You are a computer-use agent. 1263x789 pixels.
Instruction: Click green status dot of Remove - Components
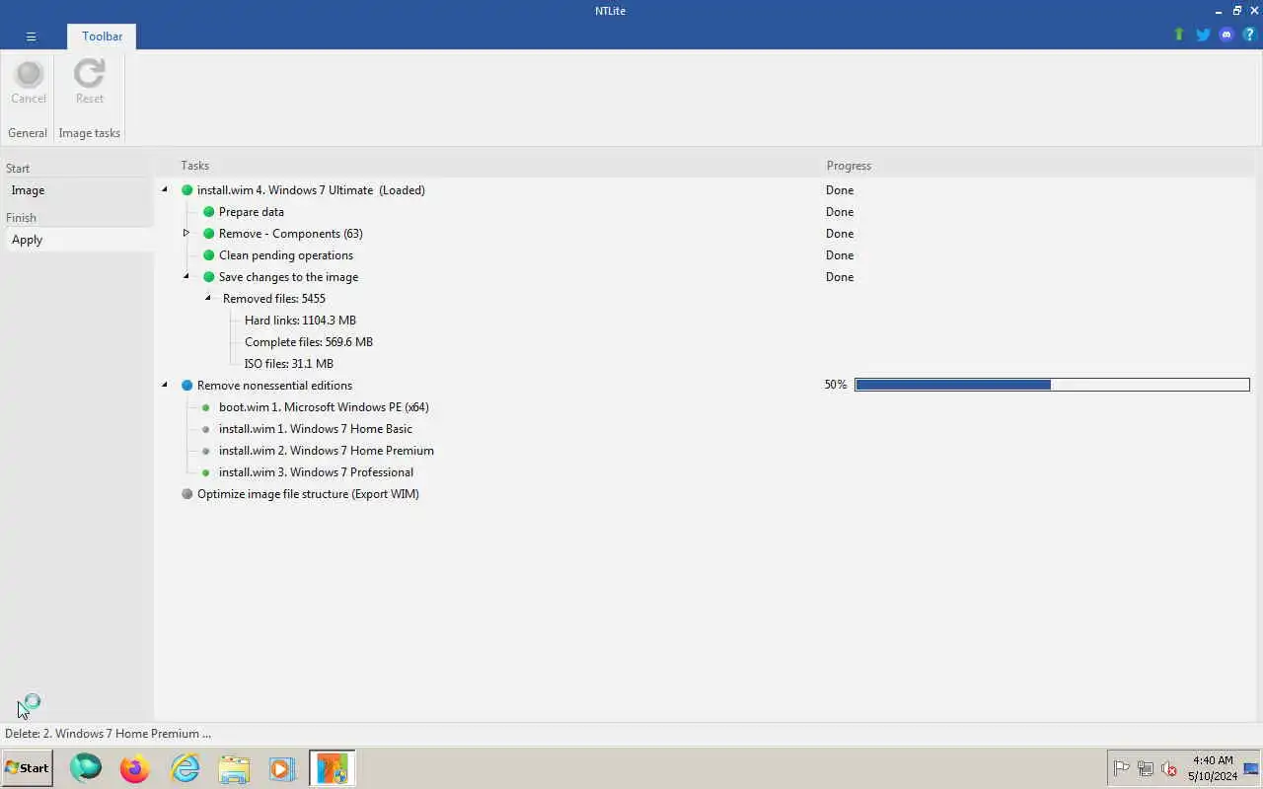point(208,234)
